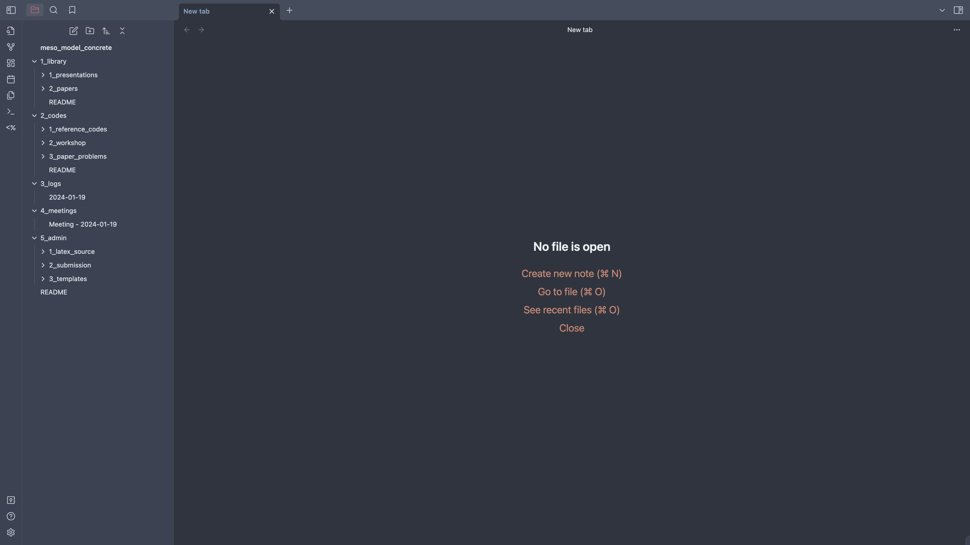Collapse the 2_codes folder
Screen dimensions: 970x545
click(x=34, y=116)
